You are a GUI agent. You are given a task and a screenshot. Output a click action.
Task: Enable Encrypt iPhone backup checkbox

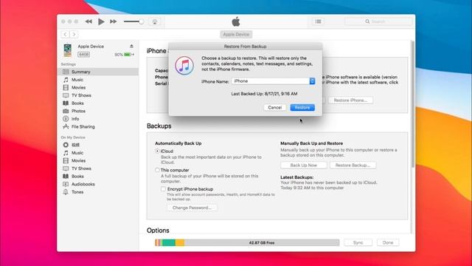pyautogui.click(x=163, y=189)
